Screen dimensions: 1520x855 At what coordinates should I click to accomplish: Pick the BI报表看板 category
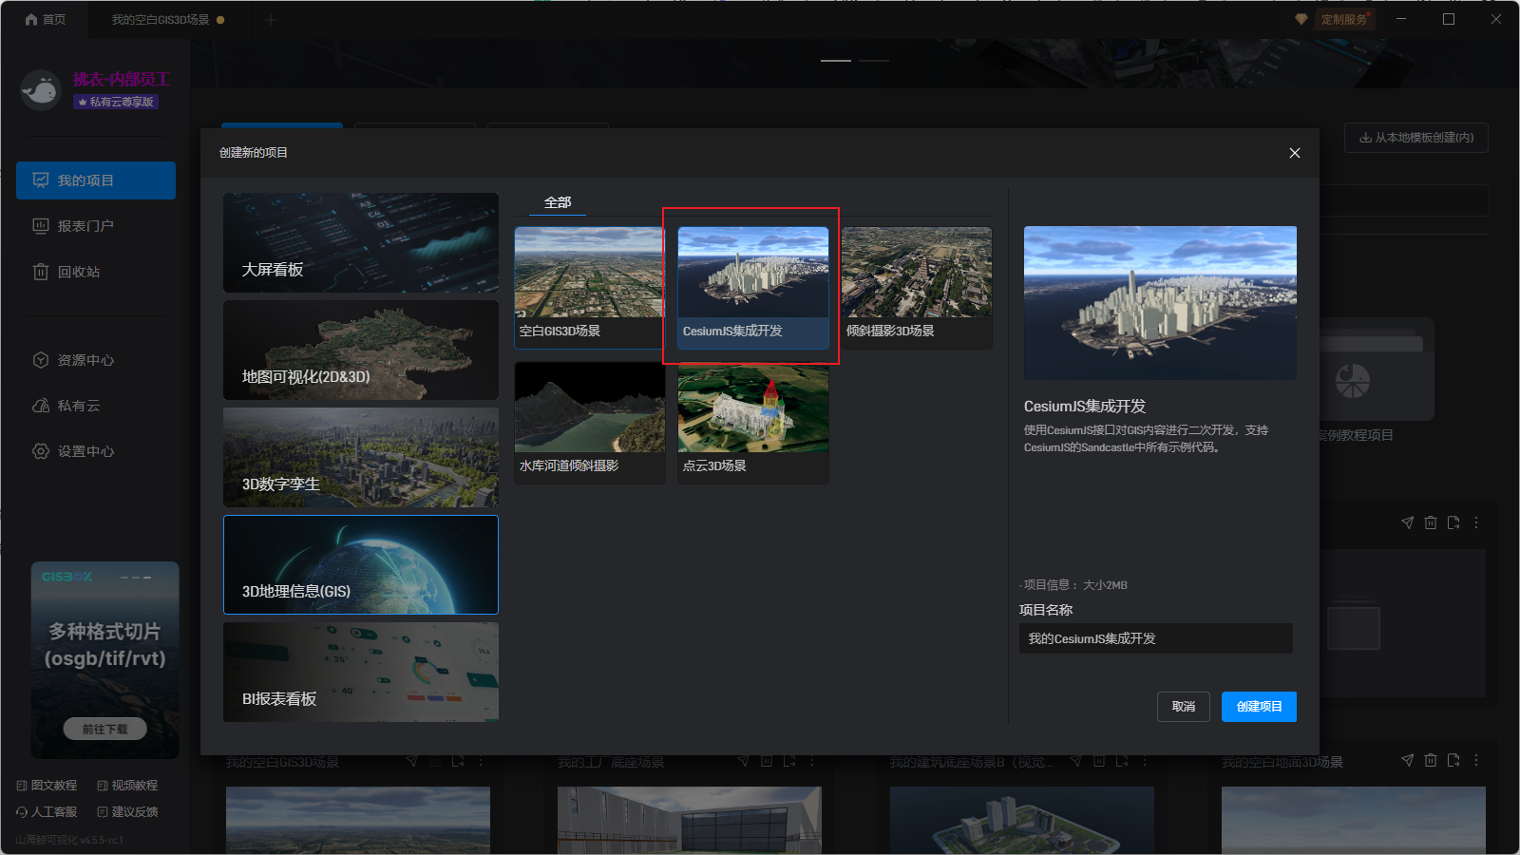pyautogui.click(x=361, y=673)
